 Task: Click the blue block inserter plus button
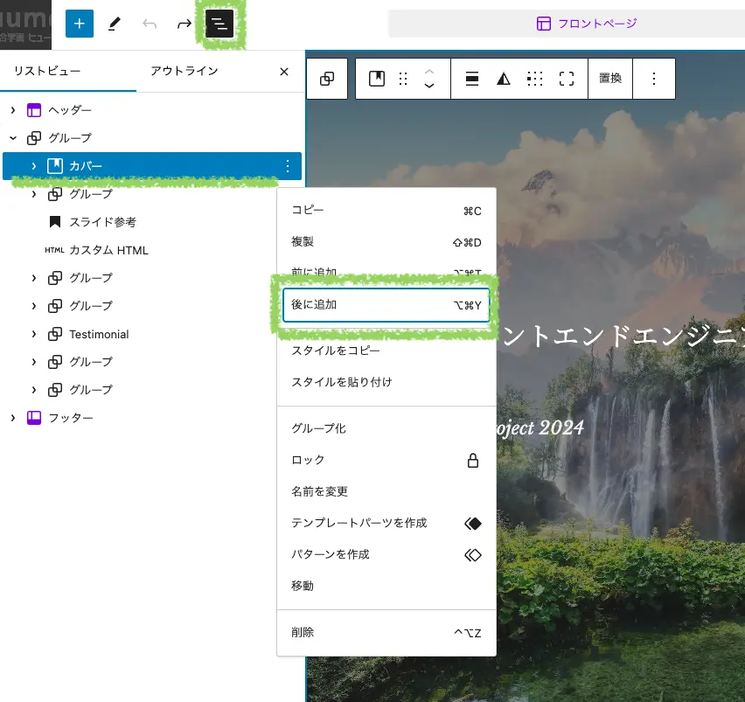(x=79, y=24)
